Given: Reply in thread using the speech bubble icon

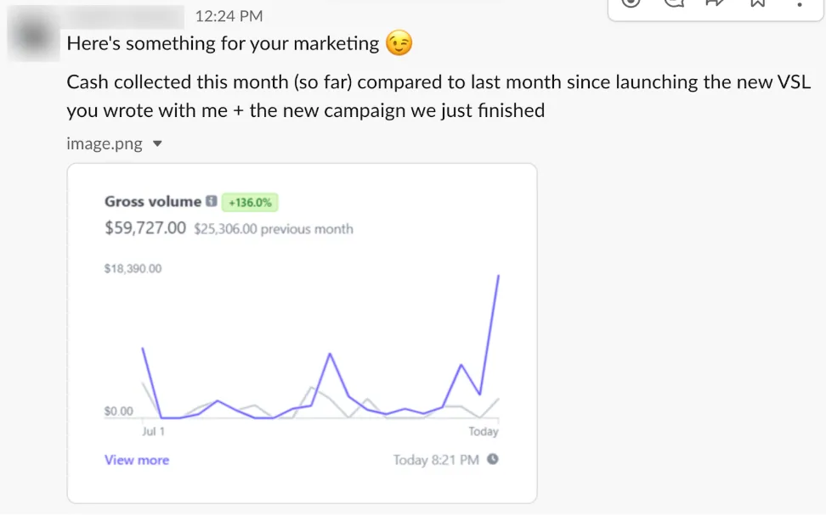Looking at the screenshot, I should pyautogui.click(x=674, y=3).
